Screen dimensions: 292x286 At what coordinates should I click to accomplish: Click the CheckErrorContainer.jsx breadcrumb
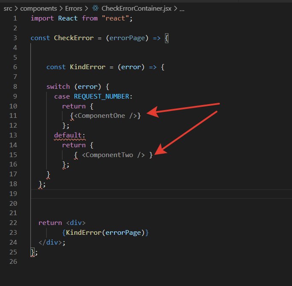coord(136,9)
